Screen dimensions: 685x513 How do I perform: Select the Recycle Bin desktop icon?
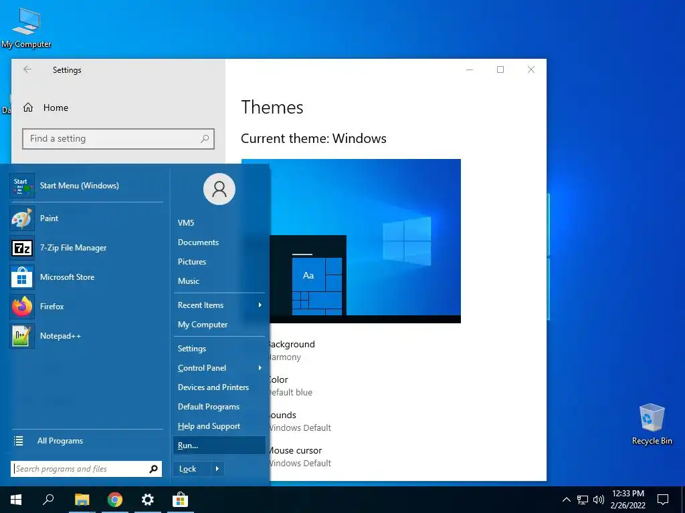[x=652, y=424]
